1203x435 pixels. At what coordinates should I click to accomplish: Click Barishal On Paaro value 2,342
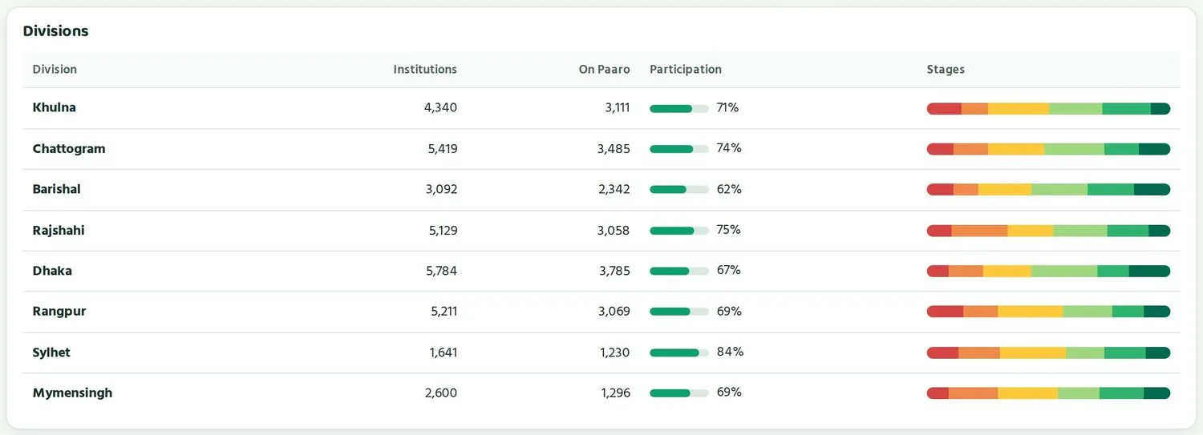[x=614, y=189]
